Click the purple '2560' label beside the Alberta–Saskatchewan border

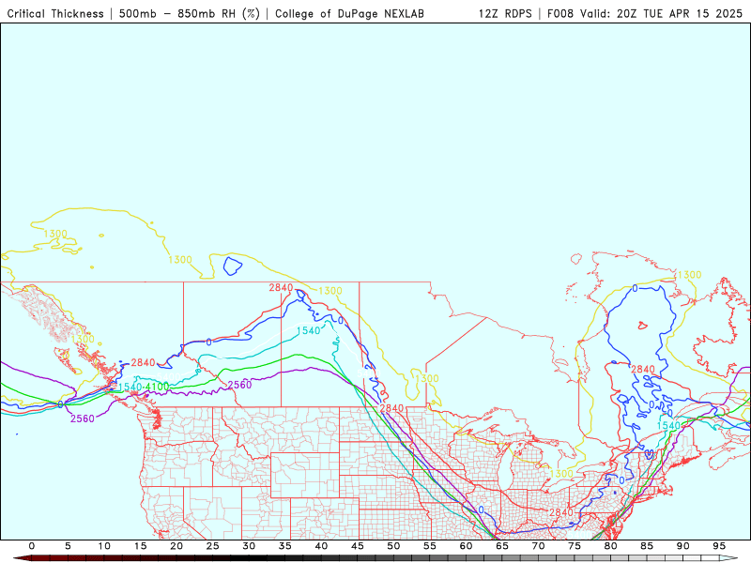click(x=239, y=385)
